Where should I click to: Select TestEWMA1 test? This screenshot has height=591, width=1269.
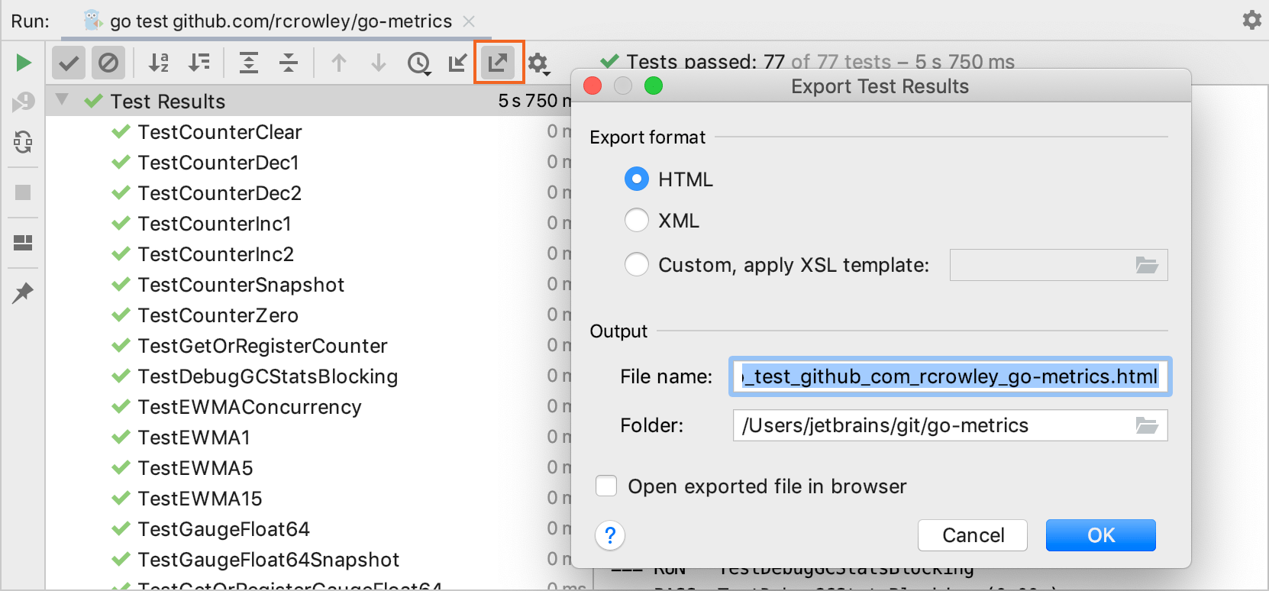tap(194, 438)
